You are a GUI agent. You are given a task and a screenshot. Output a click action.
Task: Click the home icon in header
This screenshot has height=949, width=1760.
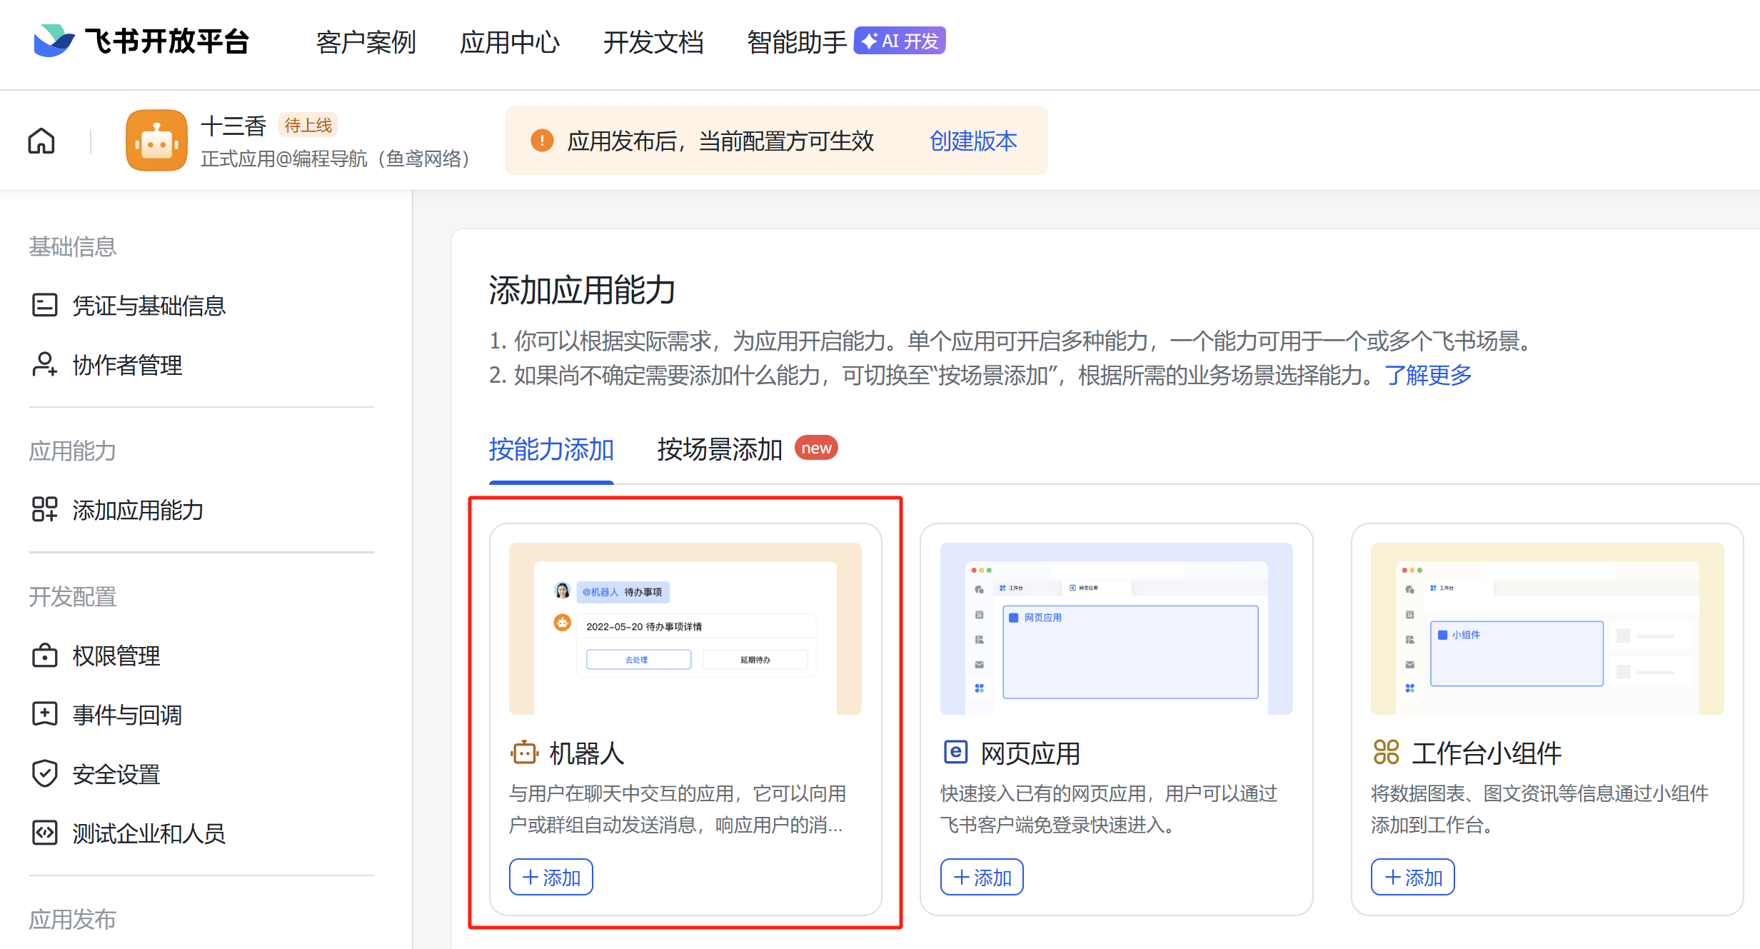(41, 141)
